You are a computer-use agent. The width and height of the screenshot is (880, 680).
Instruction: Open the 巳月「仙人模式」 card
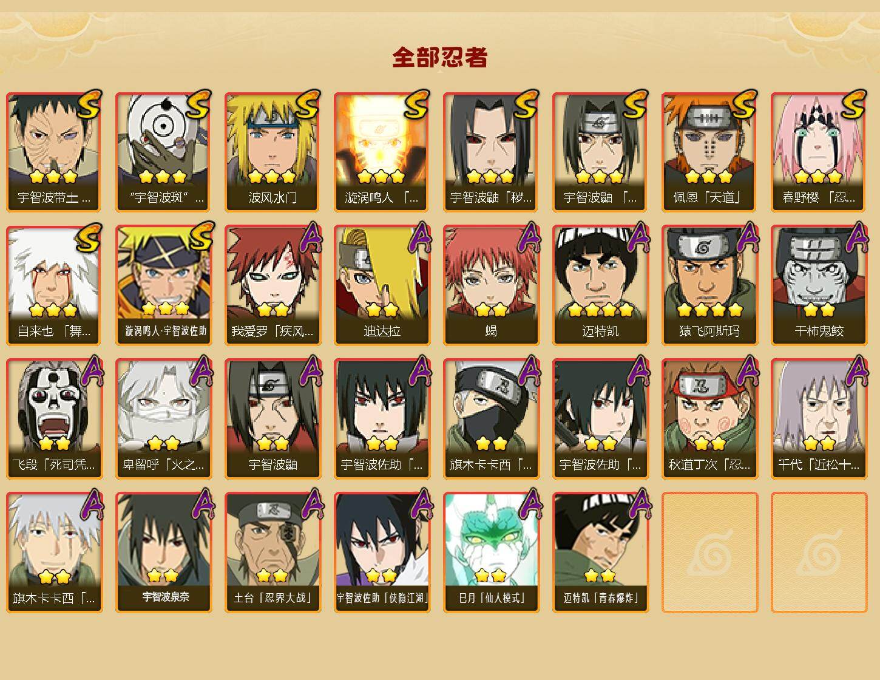(x=491, y=552)
